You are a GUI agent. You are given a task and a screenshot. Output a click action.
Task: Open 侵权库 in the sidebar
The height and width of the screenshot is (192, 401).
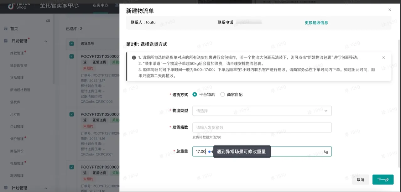pyautogui.click(x=15, y=102)
